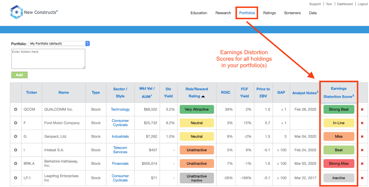Viewport: 369px width, 187px height.
Task: Click Genpact's Neutral rating badge
Action: 197,136
